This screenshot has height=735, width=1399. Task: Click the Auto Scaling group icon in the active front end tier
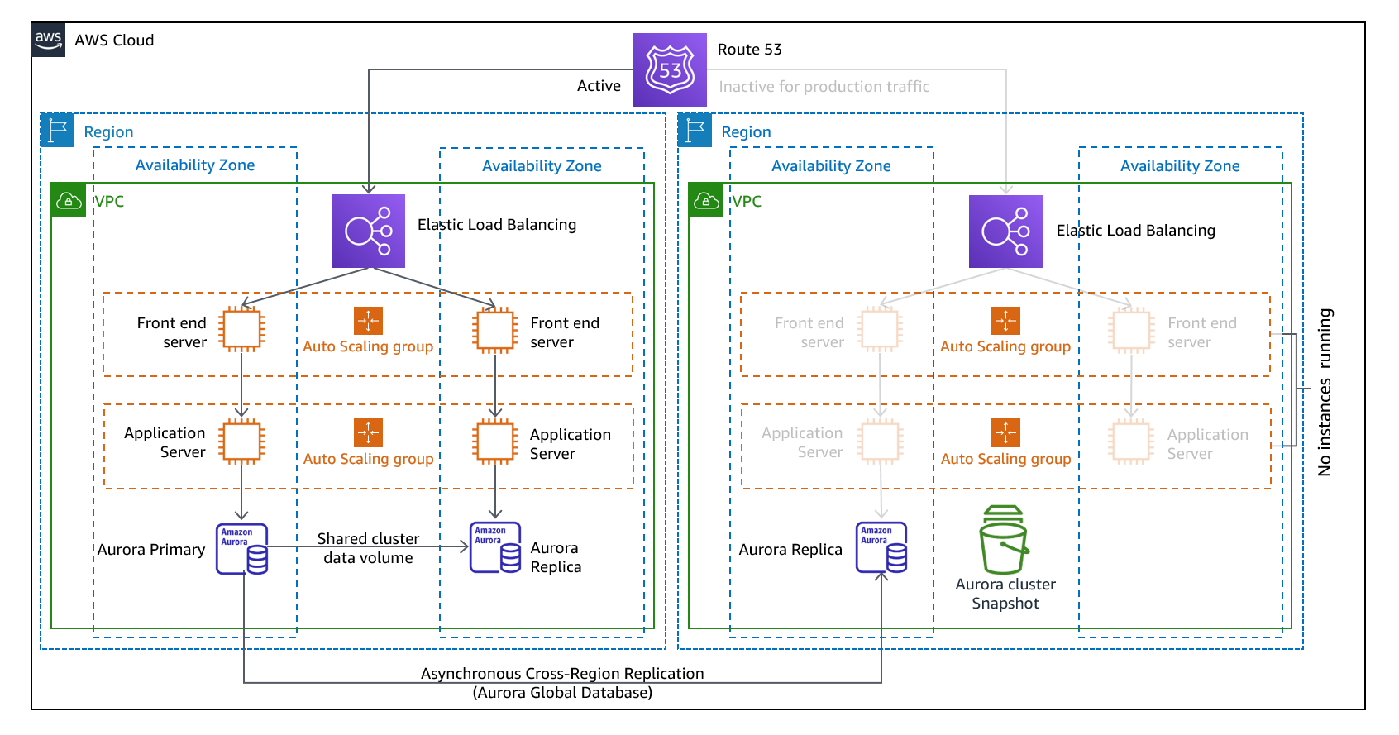pyautogui.click(x=368, y=321)
